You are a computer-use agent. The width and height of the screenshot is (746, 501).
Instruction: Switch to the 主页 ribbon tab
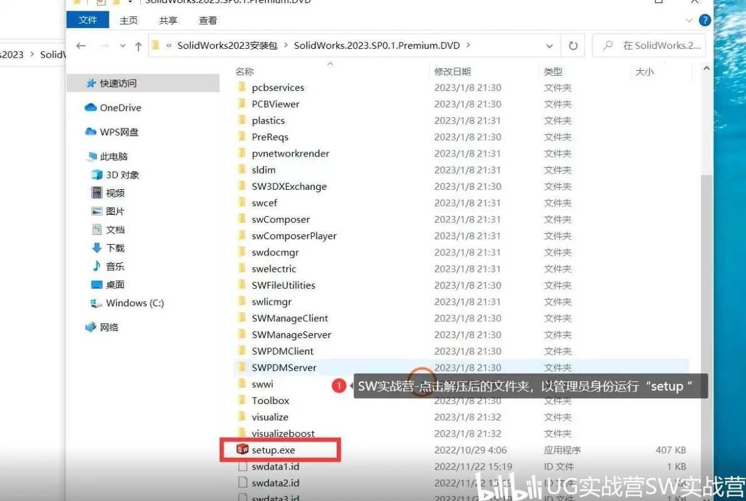[128, 21]
